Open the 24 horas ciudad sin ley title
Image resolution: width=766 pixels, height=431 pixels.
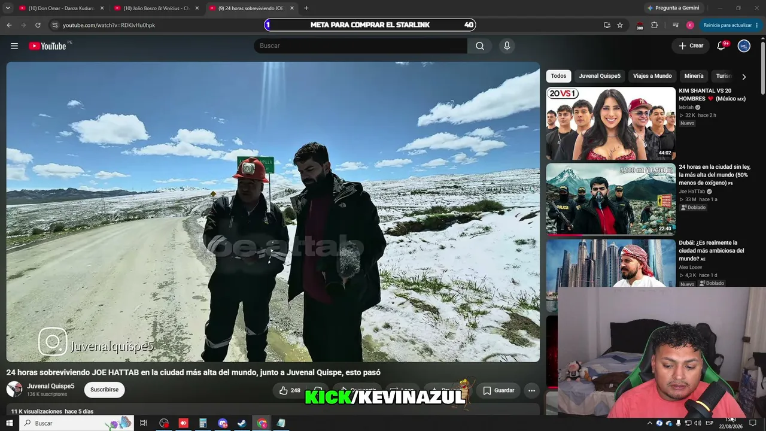point(715,175)
